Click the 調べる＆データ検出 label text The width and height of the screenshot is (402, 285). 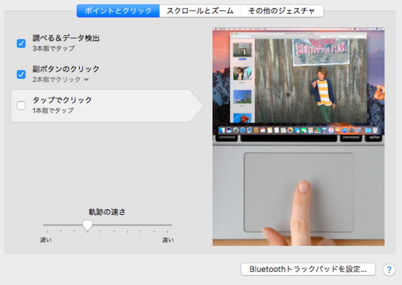[66, 38]
